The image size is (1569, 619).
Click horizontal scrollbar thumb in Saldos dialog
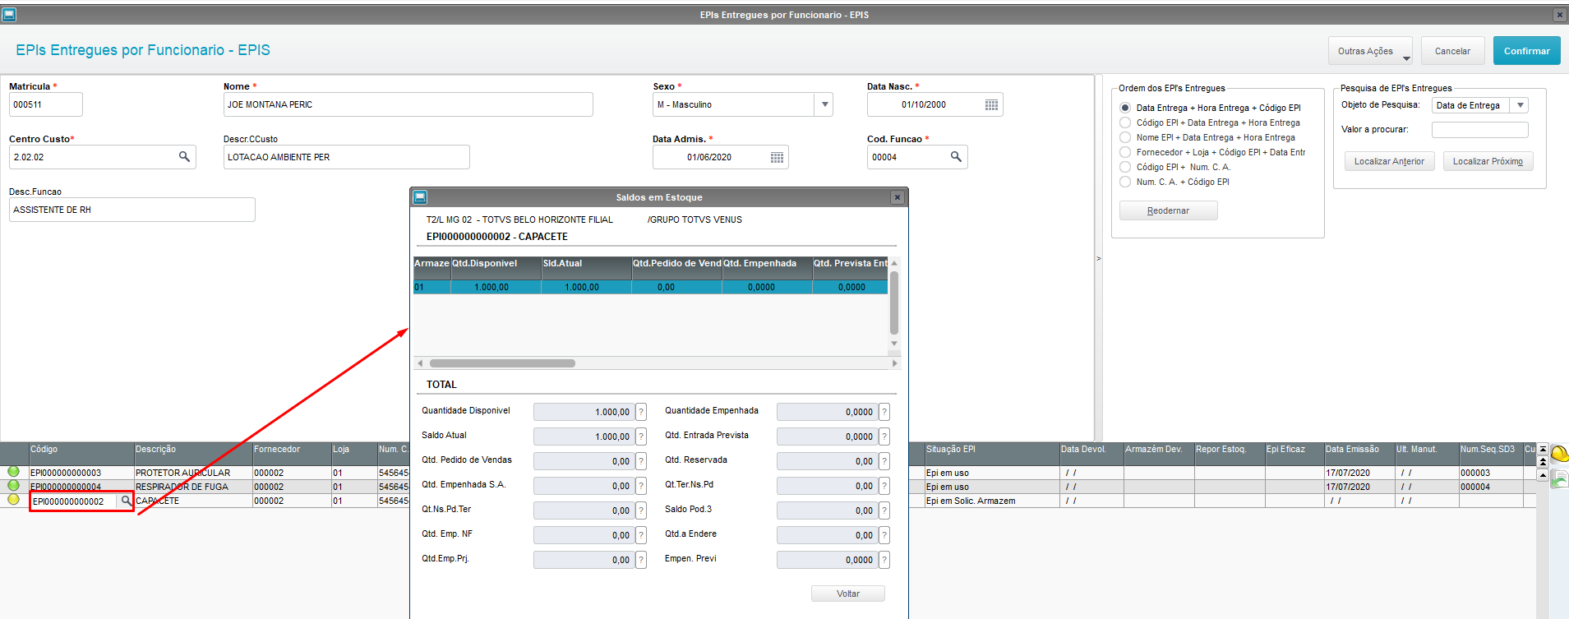pos(502,363)
